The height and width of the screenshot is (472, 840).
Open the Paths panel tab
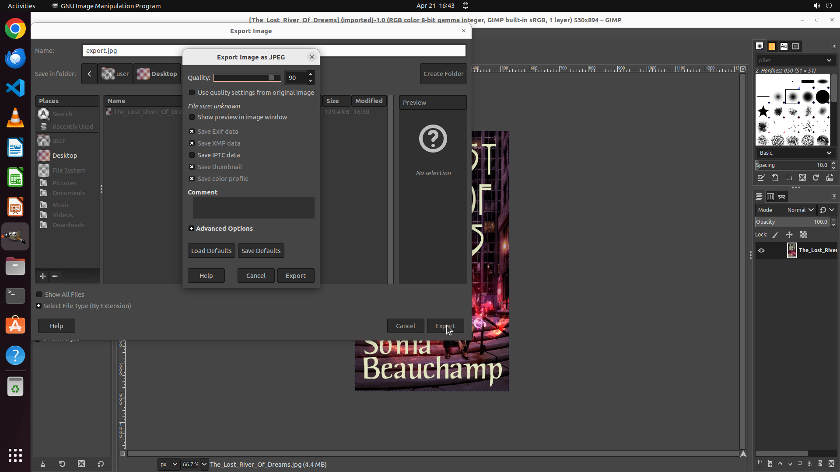[782, 197]
